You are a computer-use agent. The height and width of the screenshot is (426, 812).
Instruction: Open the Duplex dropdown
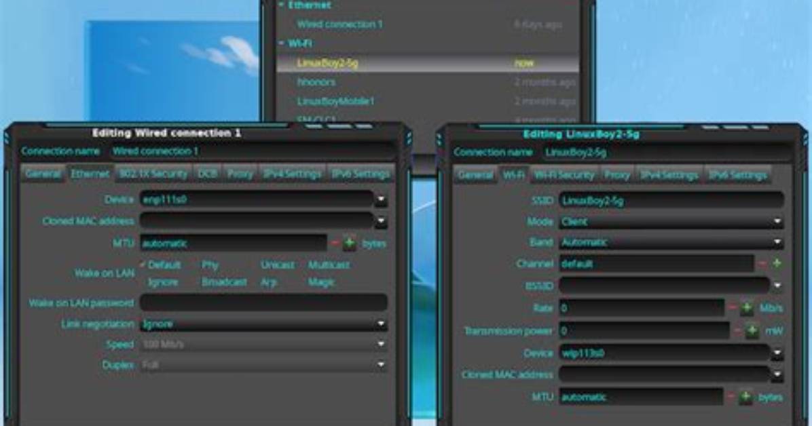click(x=263, y=365)
